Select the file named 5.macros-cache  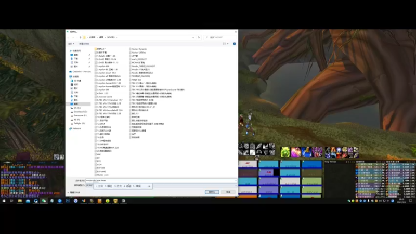pyautogui.click(x=103, y=97)
